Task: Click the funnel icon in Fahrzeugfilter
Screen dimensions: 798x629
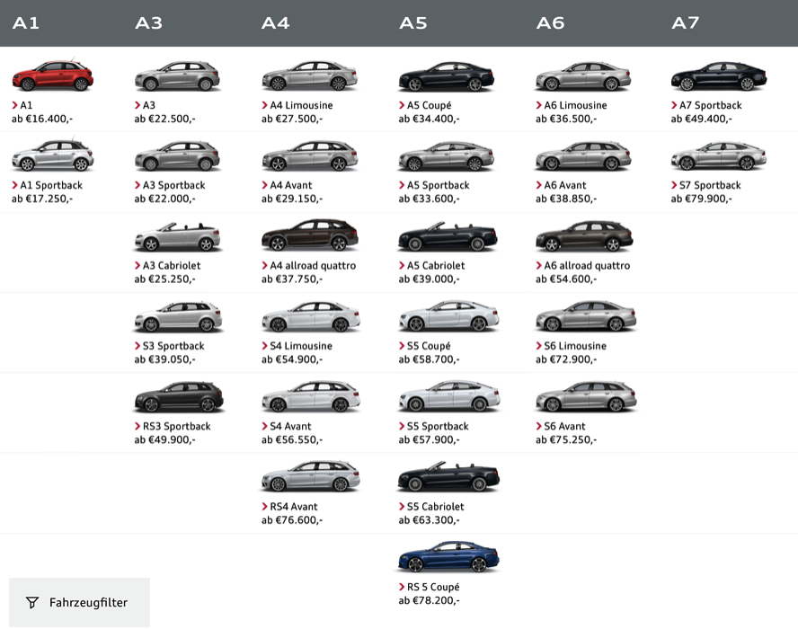Action: tap(32, 603)
